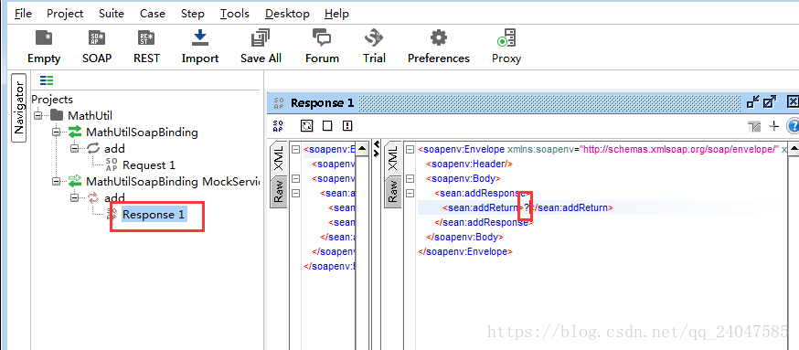Click the sean:addReturn line in response
The height and width of the screenshot is (350, 799).
pyautogui.click(x=527, y=207)
